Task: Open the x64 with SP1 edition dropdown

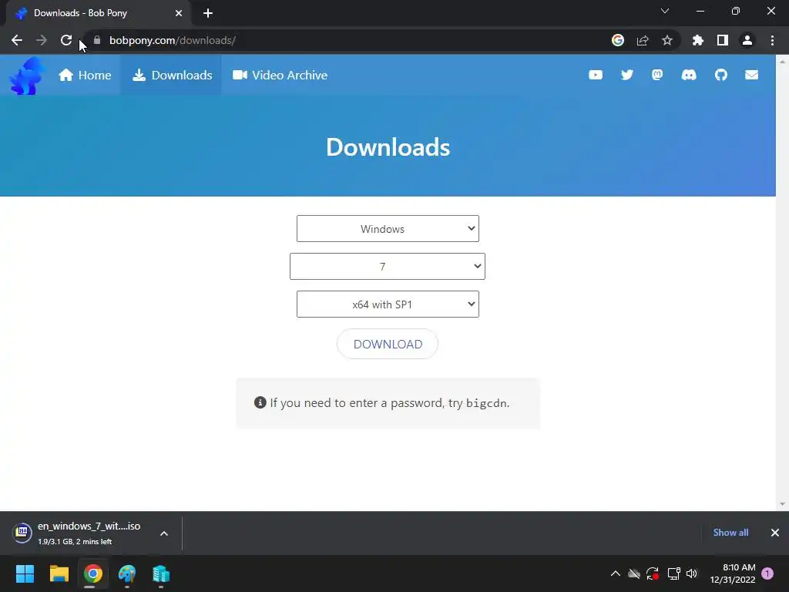Action: pos(388,304)
